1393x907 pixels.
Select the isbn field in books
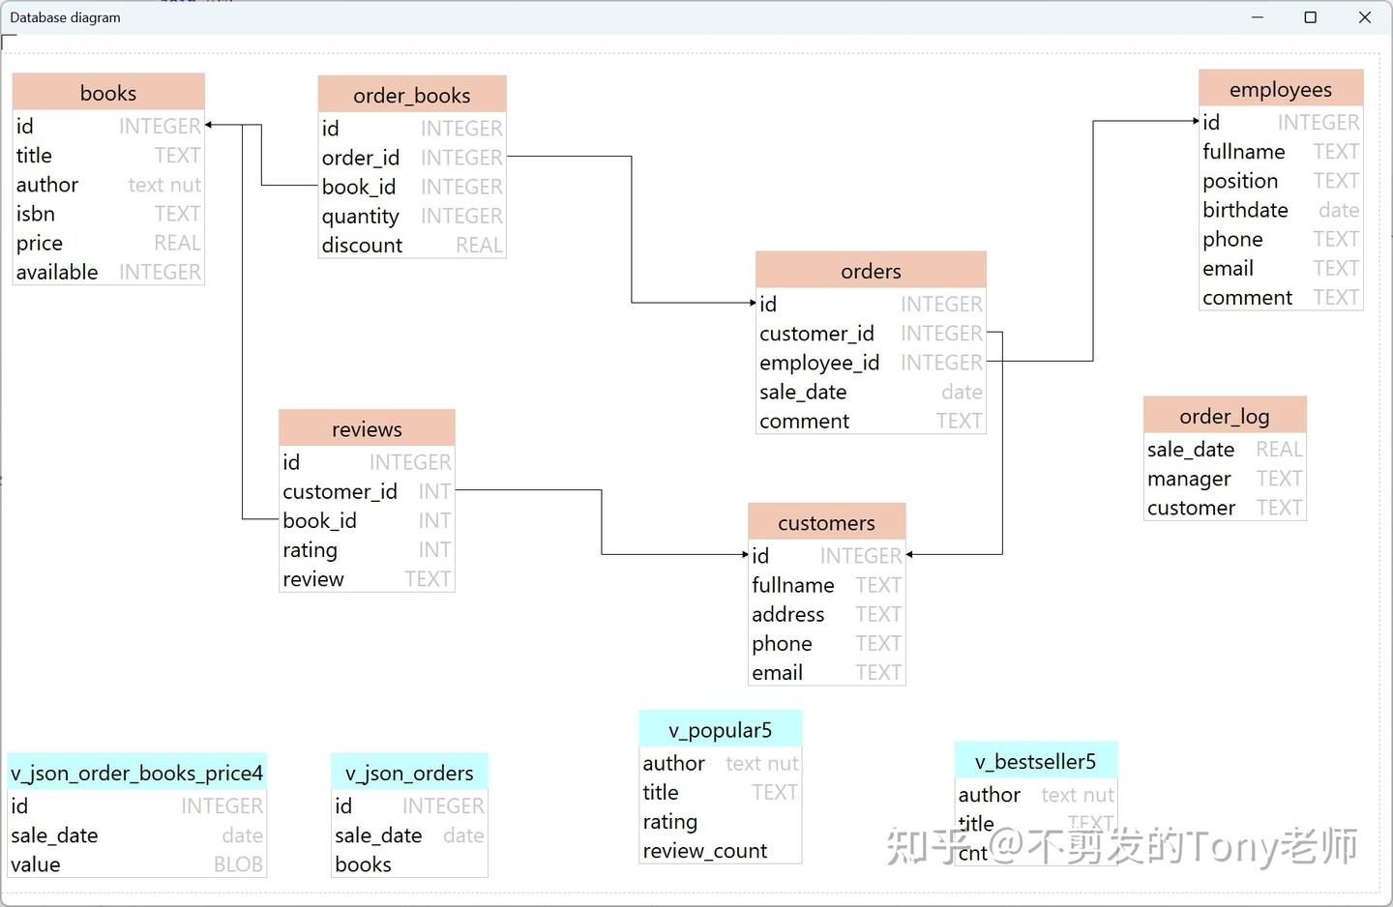click(35, 213)
